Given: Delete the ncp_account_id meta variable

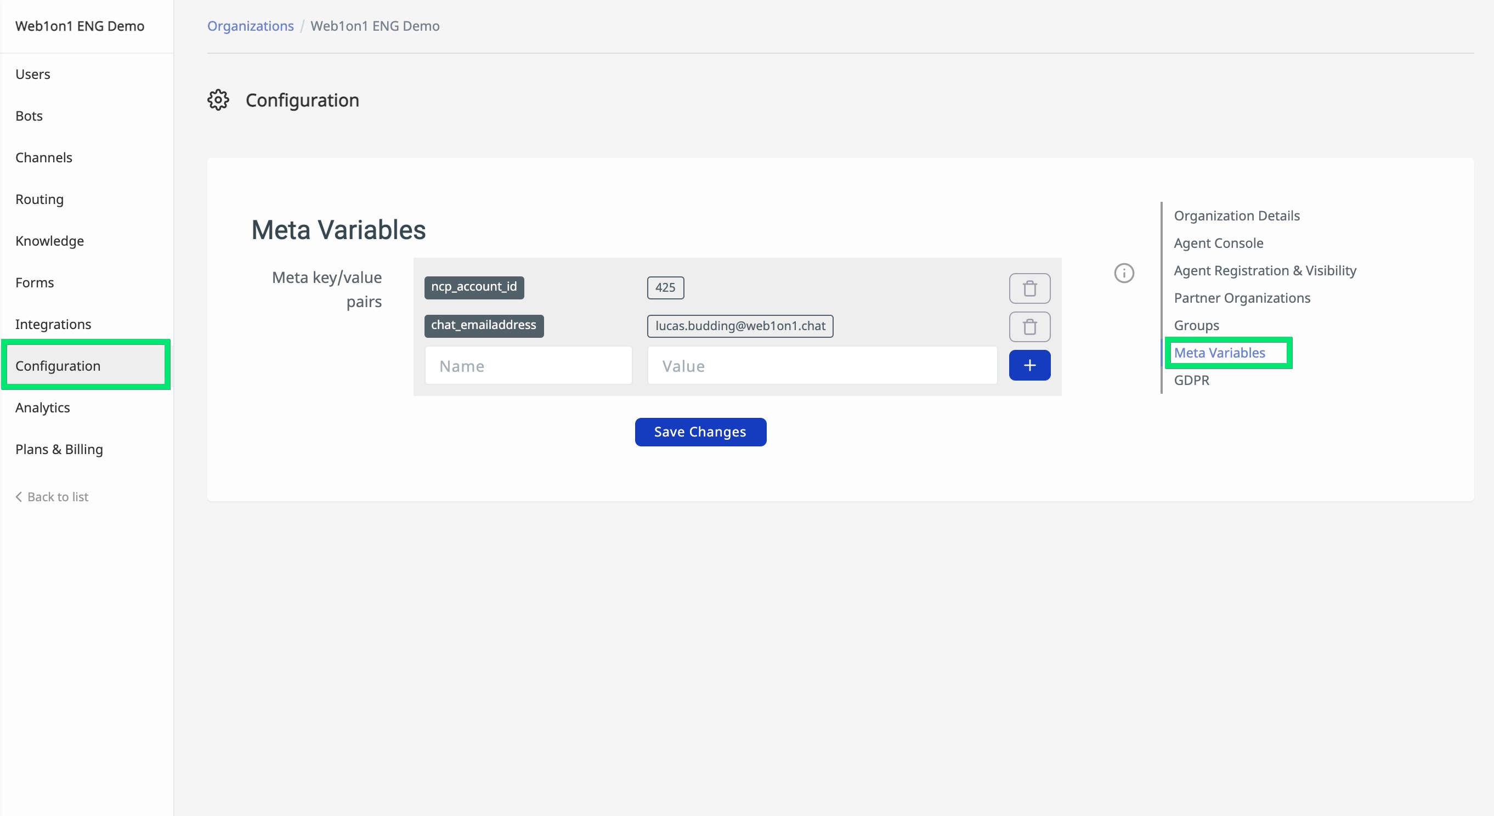Looking at the screenshot, I should coord(1029,288).
